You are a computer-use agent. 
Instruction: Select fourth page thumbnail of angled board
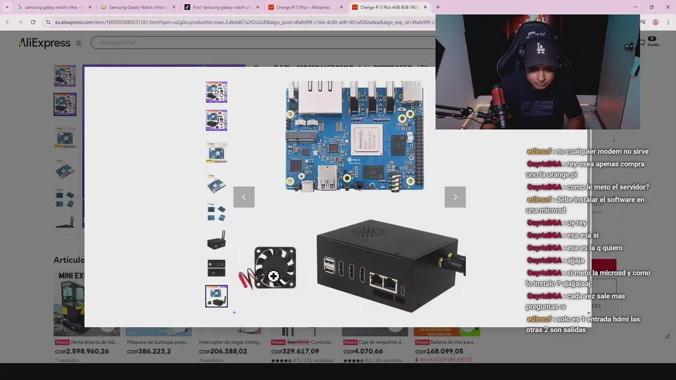click(x=65, y=169)
